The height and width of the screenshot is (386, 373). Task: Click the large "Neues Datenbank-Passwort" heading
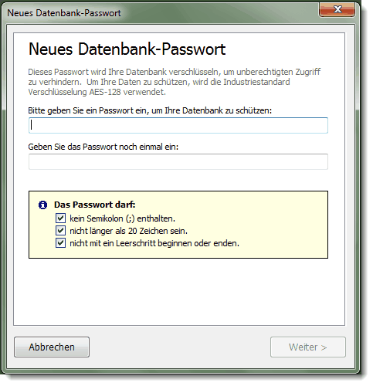tap(127, 49)
